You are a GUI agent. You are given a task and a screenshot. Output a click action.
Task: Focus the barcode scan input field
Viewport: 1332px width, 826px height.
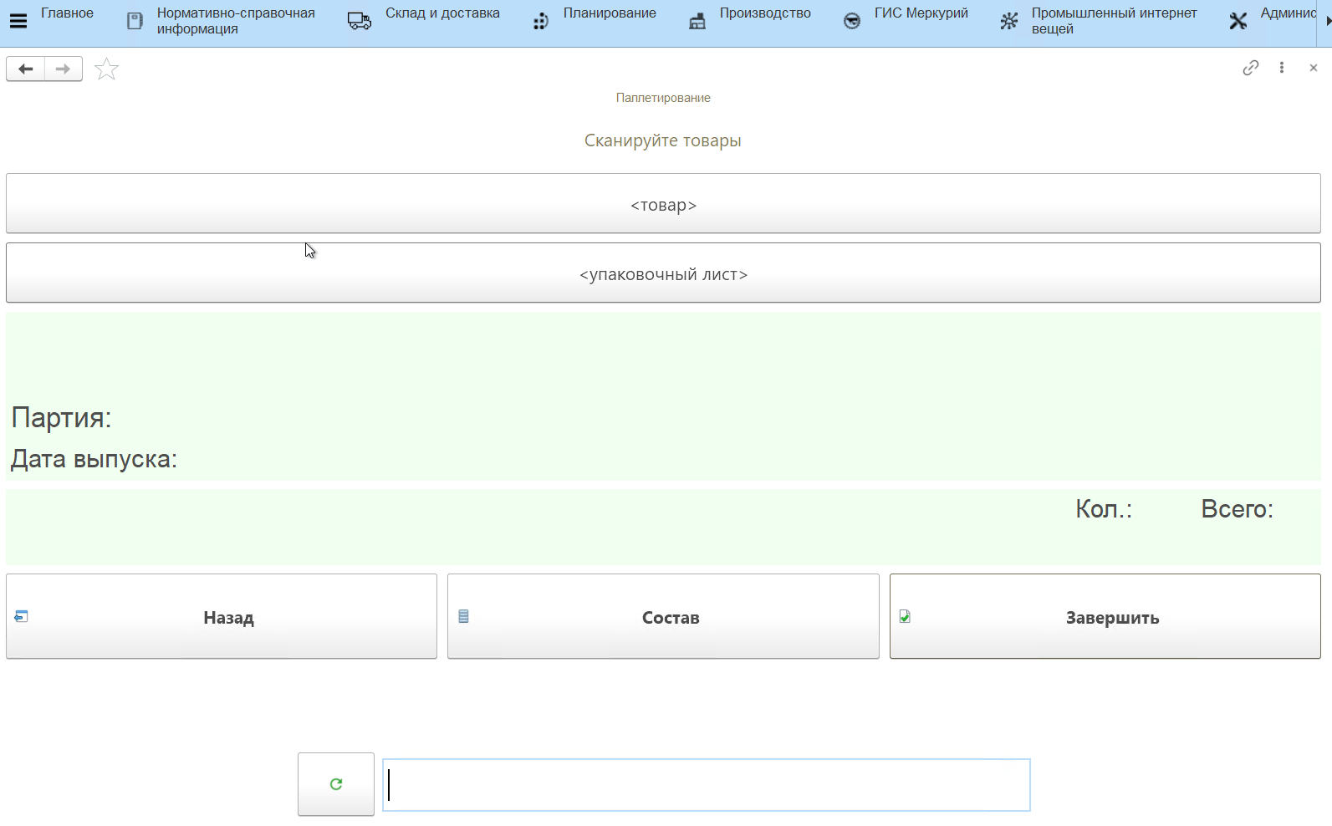point(707,785)
